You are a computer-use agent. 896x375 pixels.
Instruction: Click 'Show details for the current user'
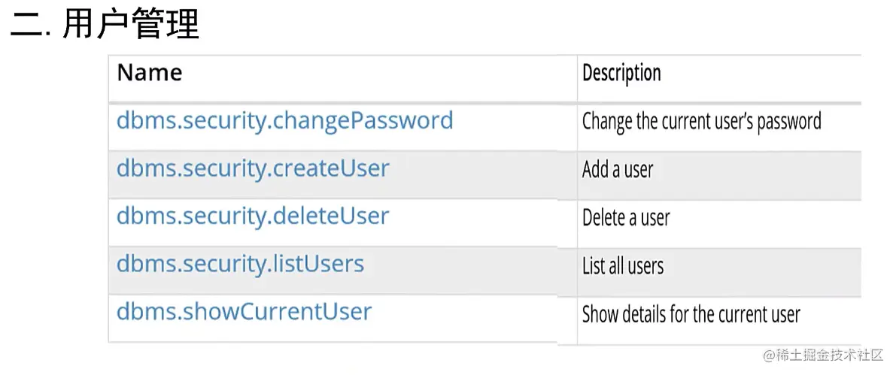coord(691,314)
